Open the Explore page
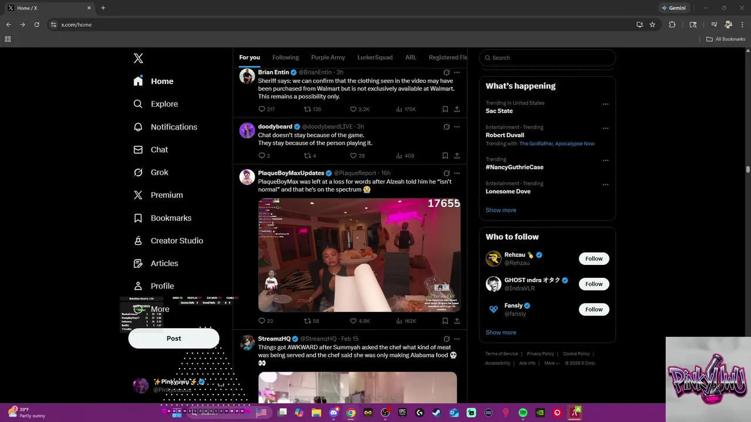 coord(156,104)
